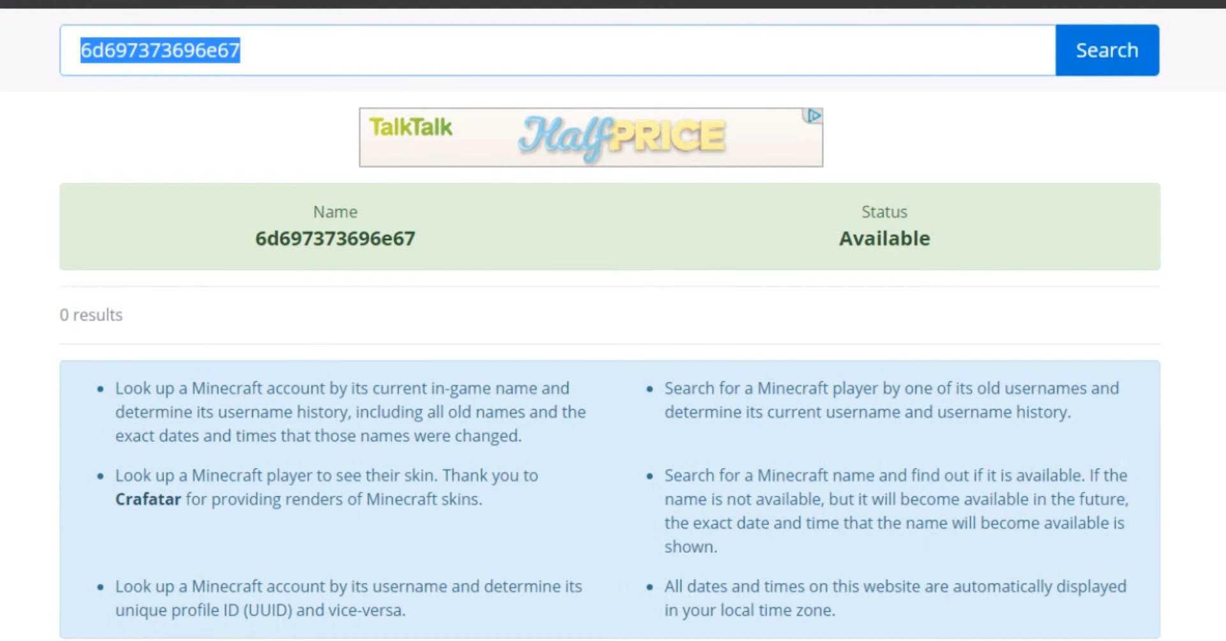This screenshot has height=641, width=1226.
Task: Click the highlighted text in the search box
Action: (x=160, y=50)
